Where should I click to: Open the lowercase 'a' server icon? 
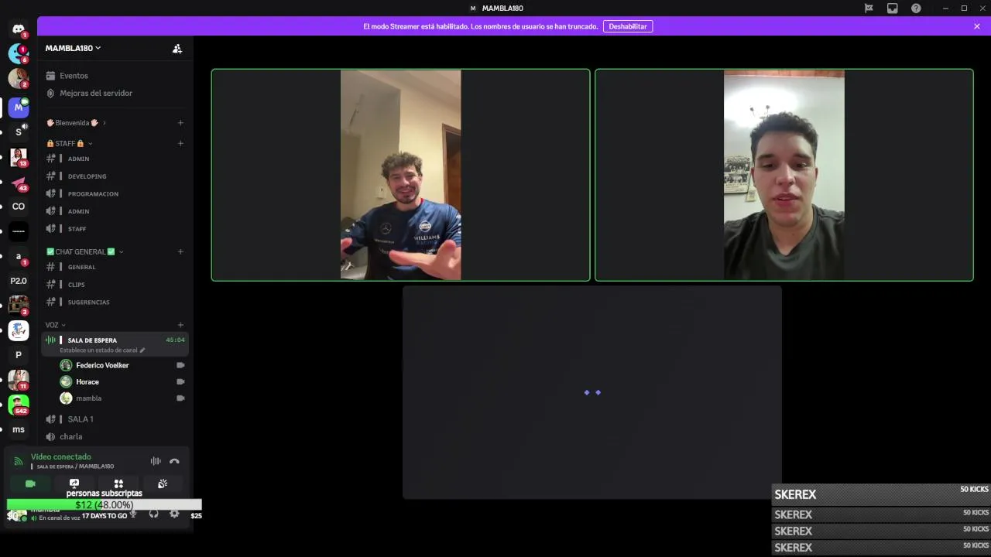pyautogui.click(x=19, y=256)
